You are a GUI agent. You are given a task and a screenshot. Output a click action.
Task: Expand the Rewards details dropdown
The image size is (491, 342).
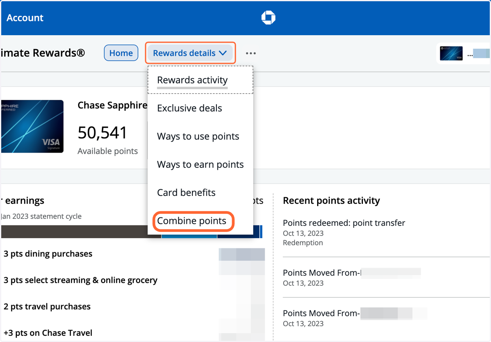[x=190, y=53]
